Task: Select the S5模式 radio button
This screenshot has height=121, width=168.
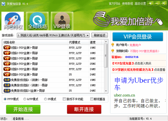Action: click(45, 99)
